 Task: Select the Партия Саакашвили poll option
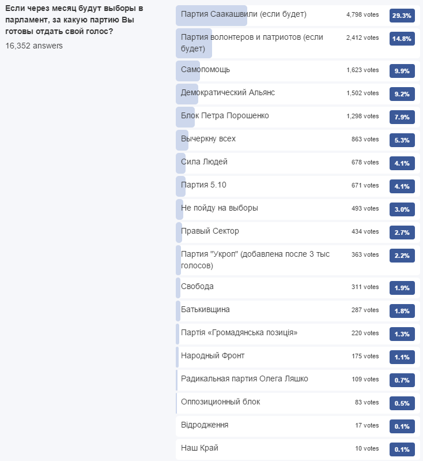click(x=298, y=16)
